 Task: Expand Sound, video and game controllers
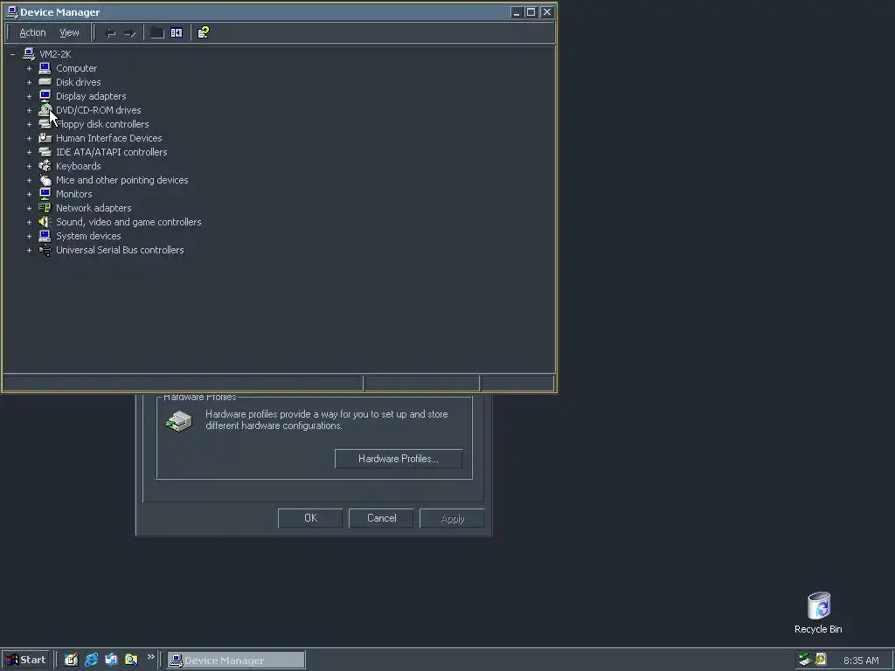coord(29,222)
